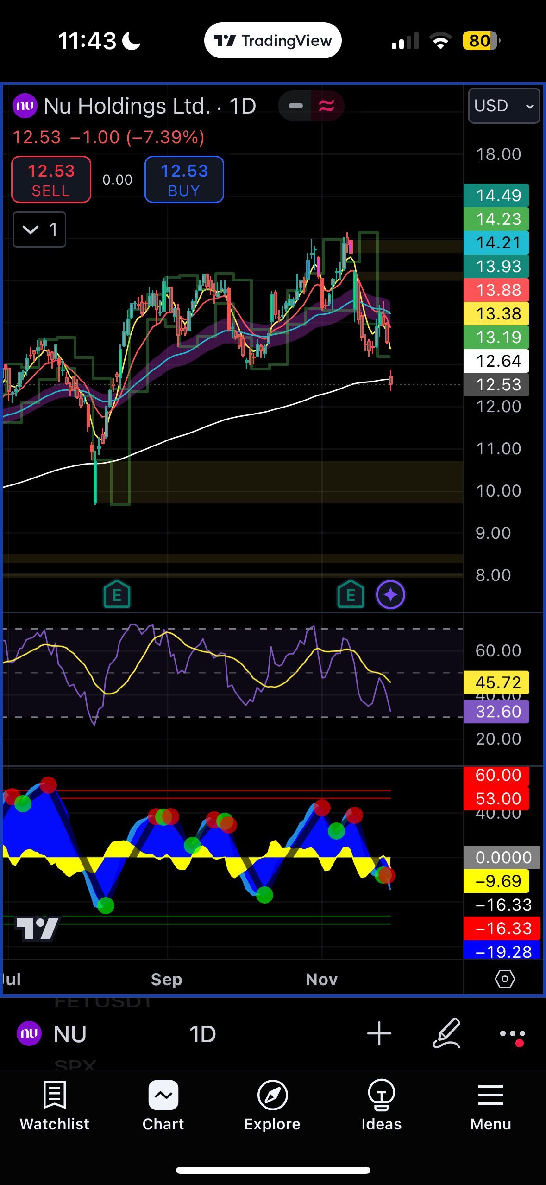Tap the 1D interval next to title
This screenshot has height=1185, width=546.
point(243,106)
